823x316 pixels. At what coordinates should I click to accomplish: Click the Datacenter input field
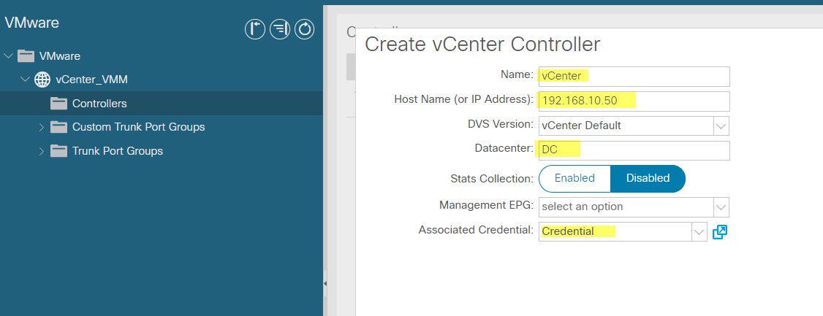coord(634,150)
